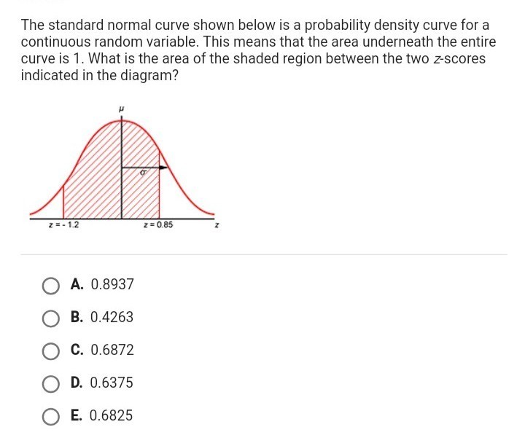
Task: Click the z axis label at right end
Action: (217, 225)
